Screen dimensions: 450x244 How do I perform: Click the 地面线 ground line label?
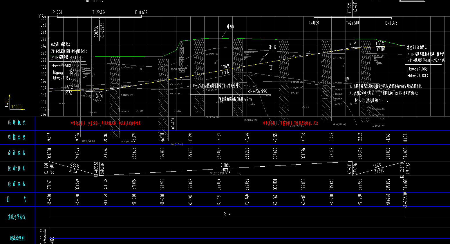[x=230, y=27]
